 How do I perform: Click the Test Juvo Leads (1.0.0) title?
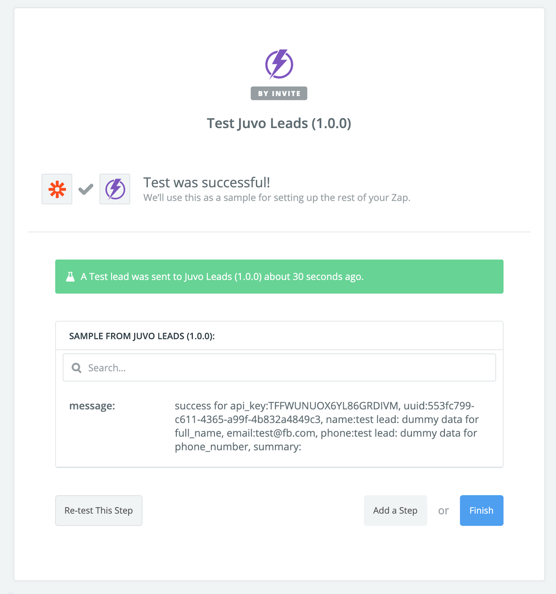pyautogui.click(x=279, y=124)
